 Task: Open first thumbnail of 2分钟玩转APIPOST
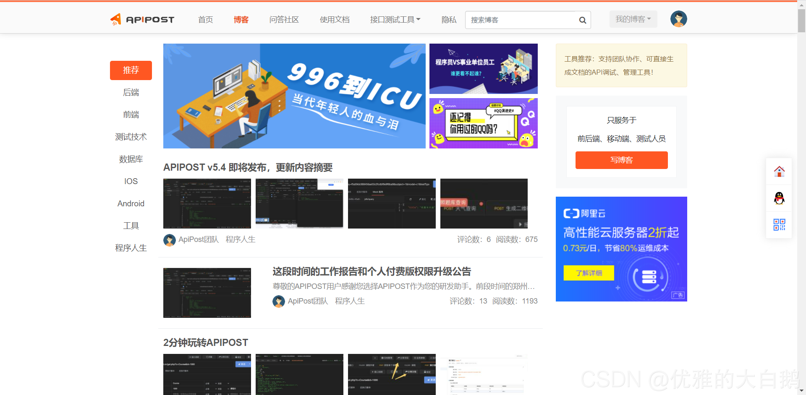207,374
